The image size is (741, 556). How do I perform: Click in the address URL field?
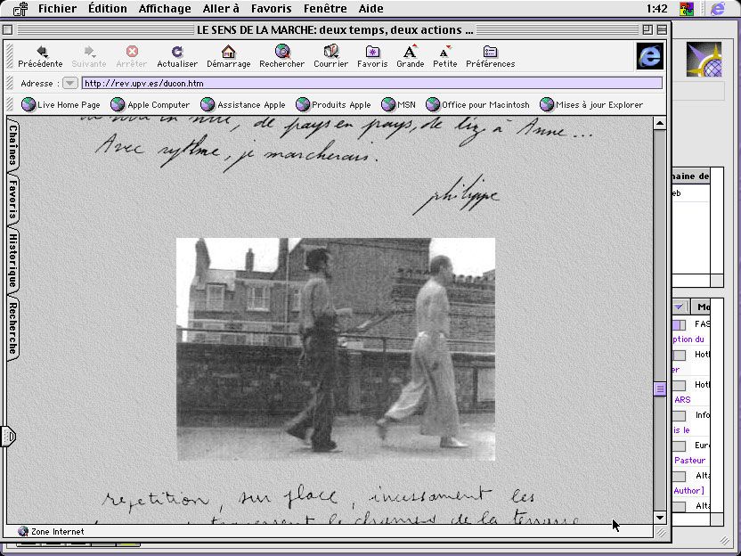pyautogui.click(x=371, y=83)
